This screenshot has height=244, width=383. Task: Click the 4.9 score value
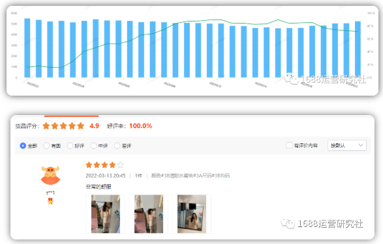coord(95,126)
